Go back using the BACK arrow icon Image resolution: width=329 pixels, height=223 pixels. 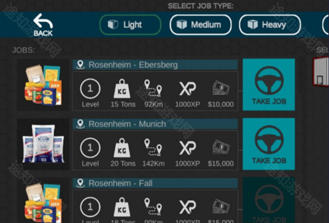click(43, 25)
